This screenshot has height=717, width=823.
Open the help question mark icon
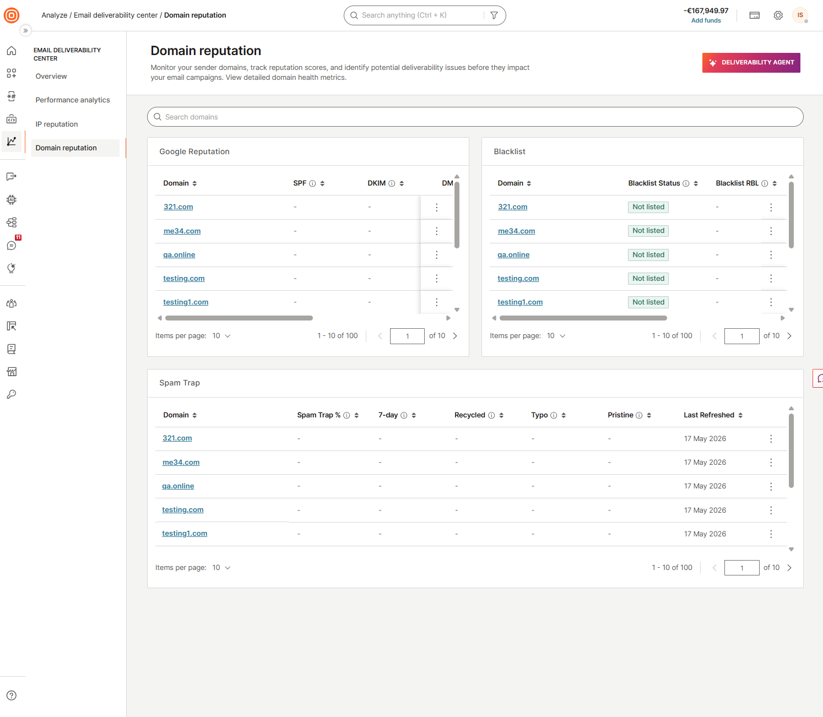[12, 696]
